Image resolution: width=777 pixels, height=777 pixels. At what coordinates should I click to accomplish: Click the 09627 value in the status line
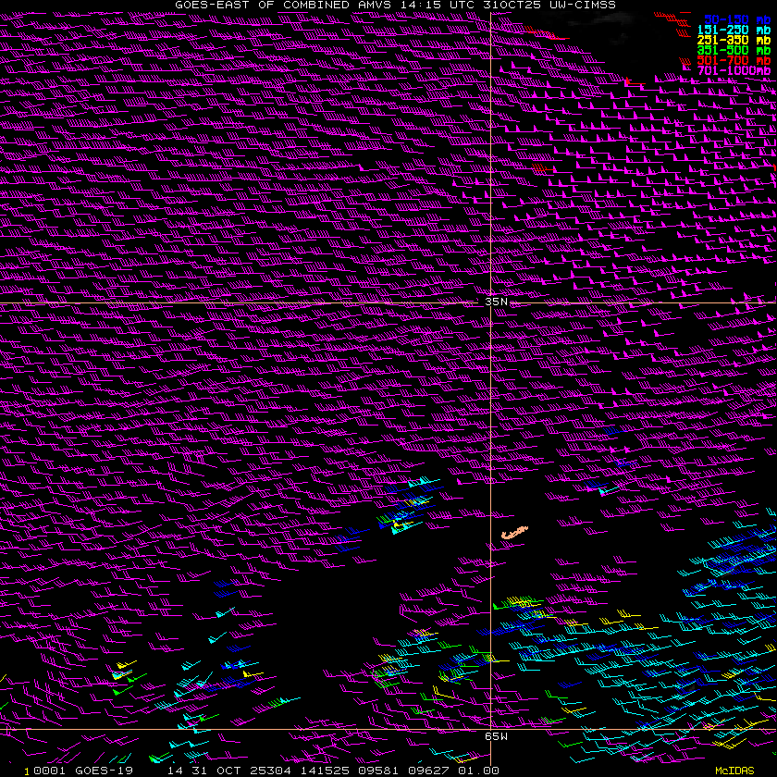[x=428, y=771]
